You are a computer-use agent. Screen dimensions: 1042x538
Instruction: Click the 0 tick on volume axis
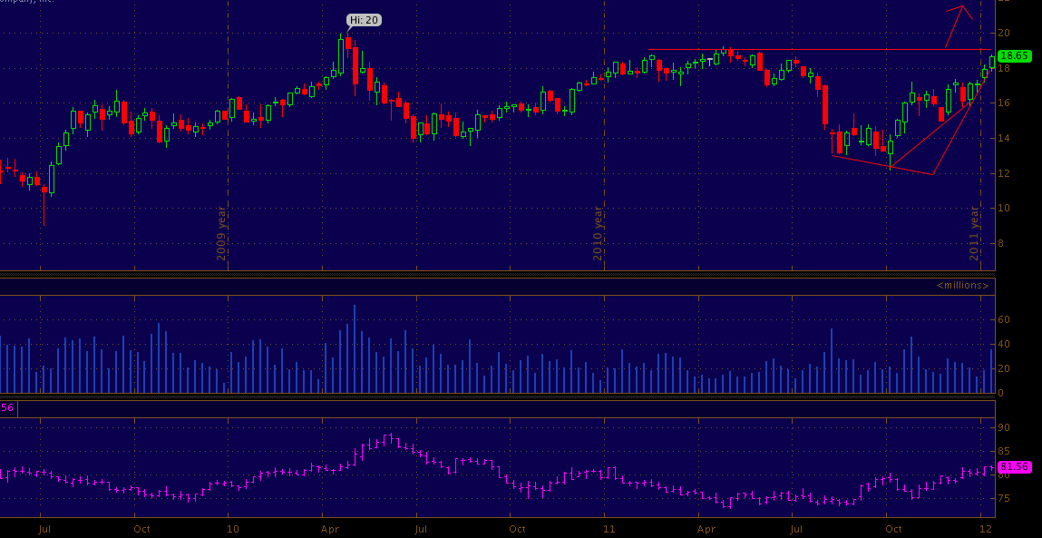pyautogui.click(x=1001, y=393)
